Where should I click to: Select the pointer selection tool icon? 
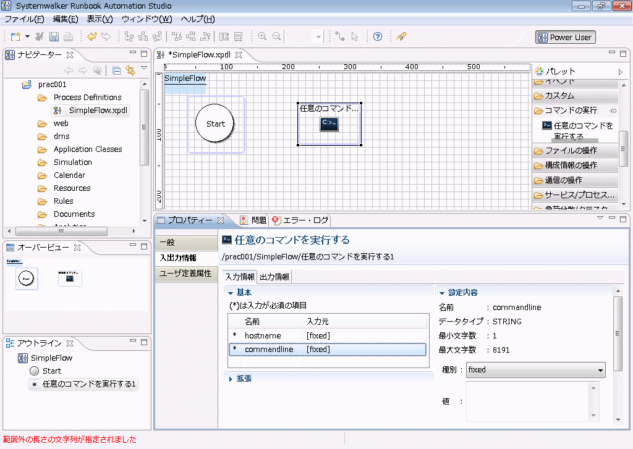tap(354, 36)
